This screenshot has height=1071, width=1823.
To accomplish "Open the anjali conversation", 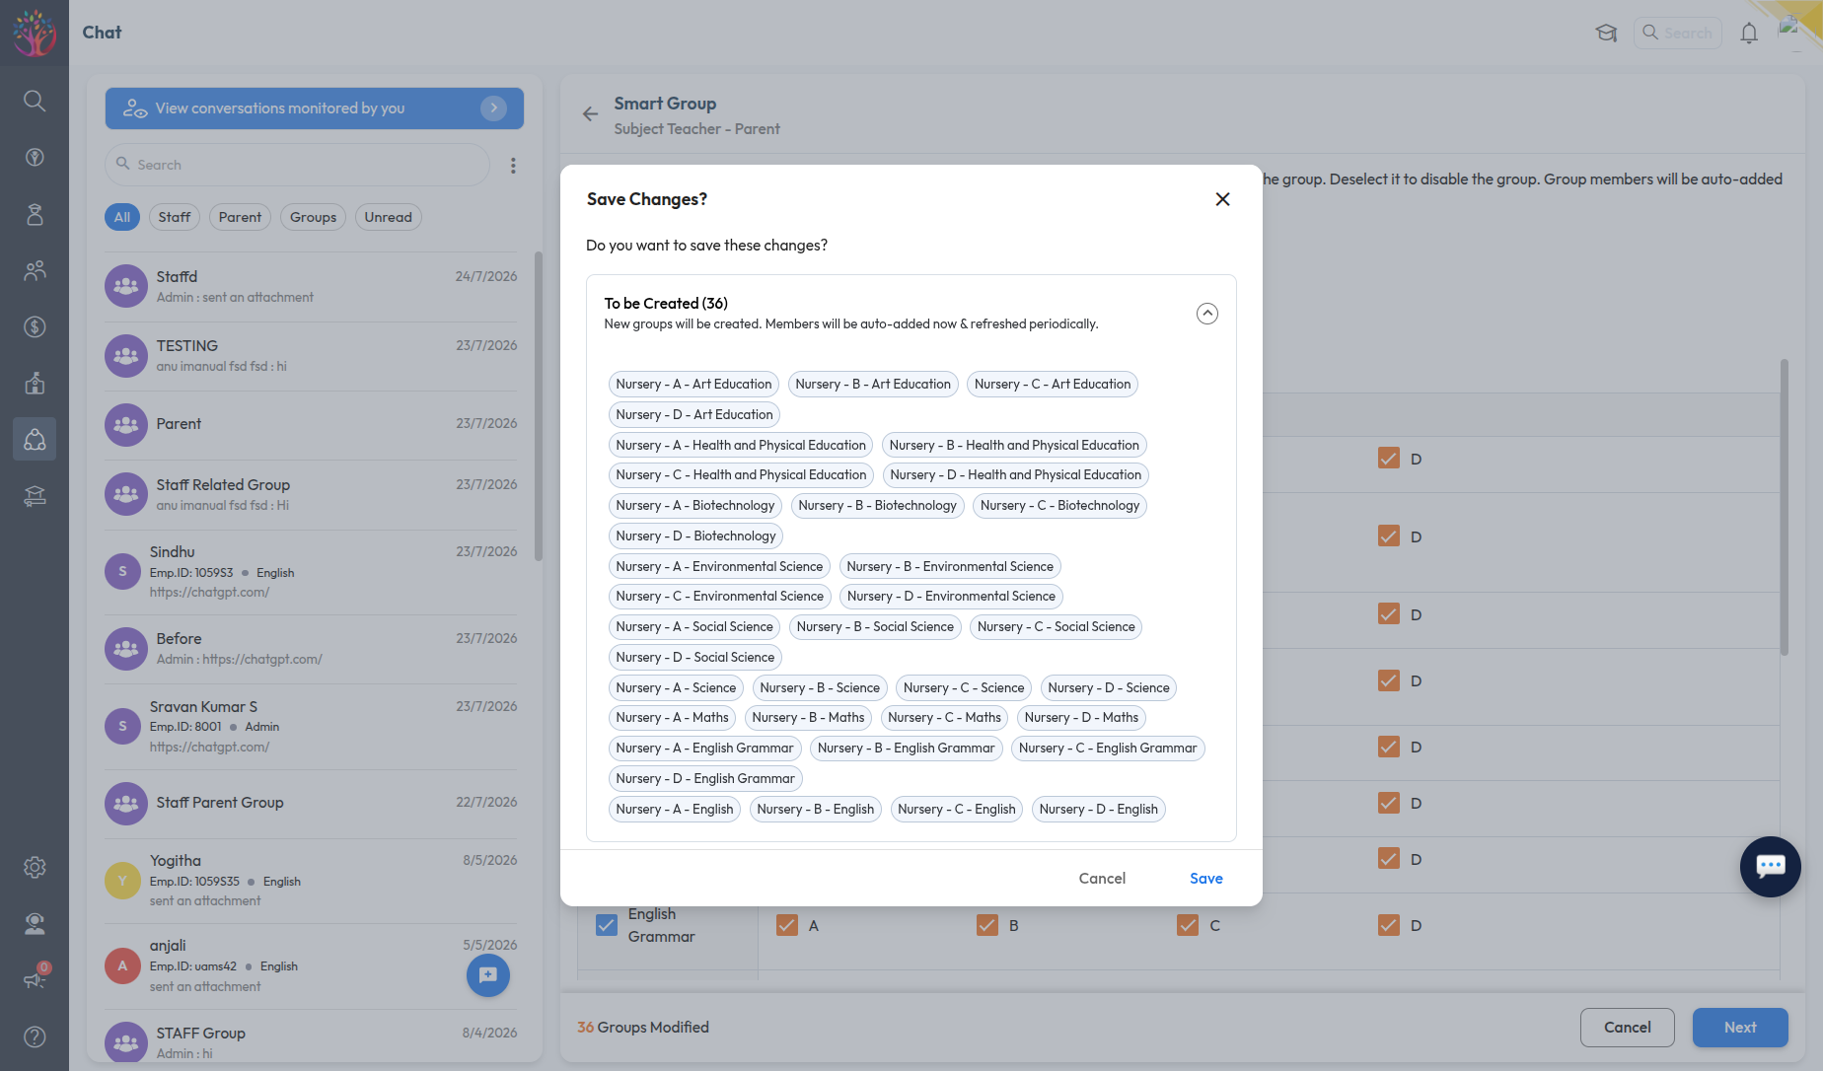I will [312, 965].
